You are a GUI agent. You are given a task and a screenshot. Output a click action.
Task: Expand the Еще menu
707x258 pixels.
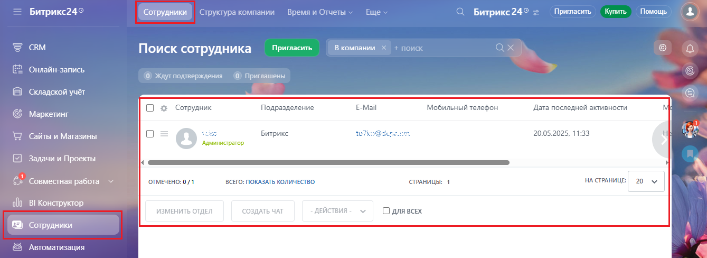point(376,12)
